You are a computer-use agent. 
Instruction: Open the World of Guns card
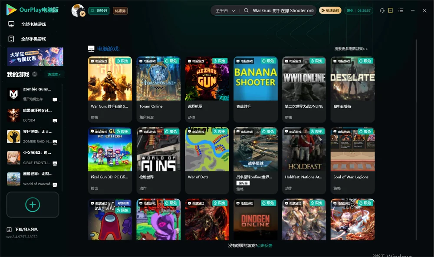[158, 161]
